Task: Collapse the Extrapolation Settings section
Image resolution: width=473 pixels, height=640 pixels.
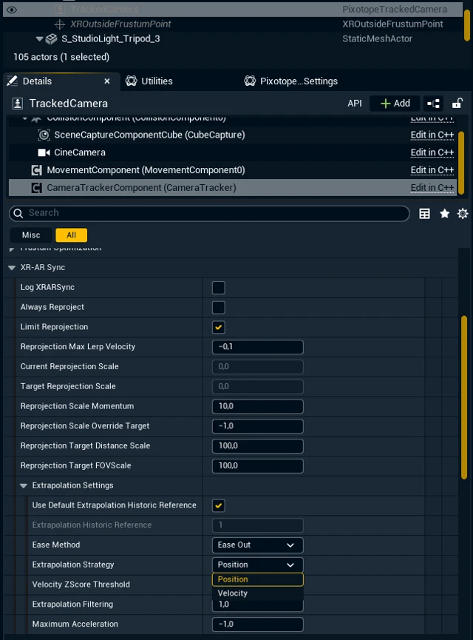Action: [24, 486]
